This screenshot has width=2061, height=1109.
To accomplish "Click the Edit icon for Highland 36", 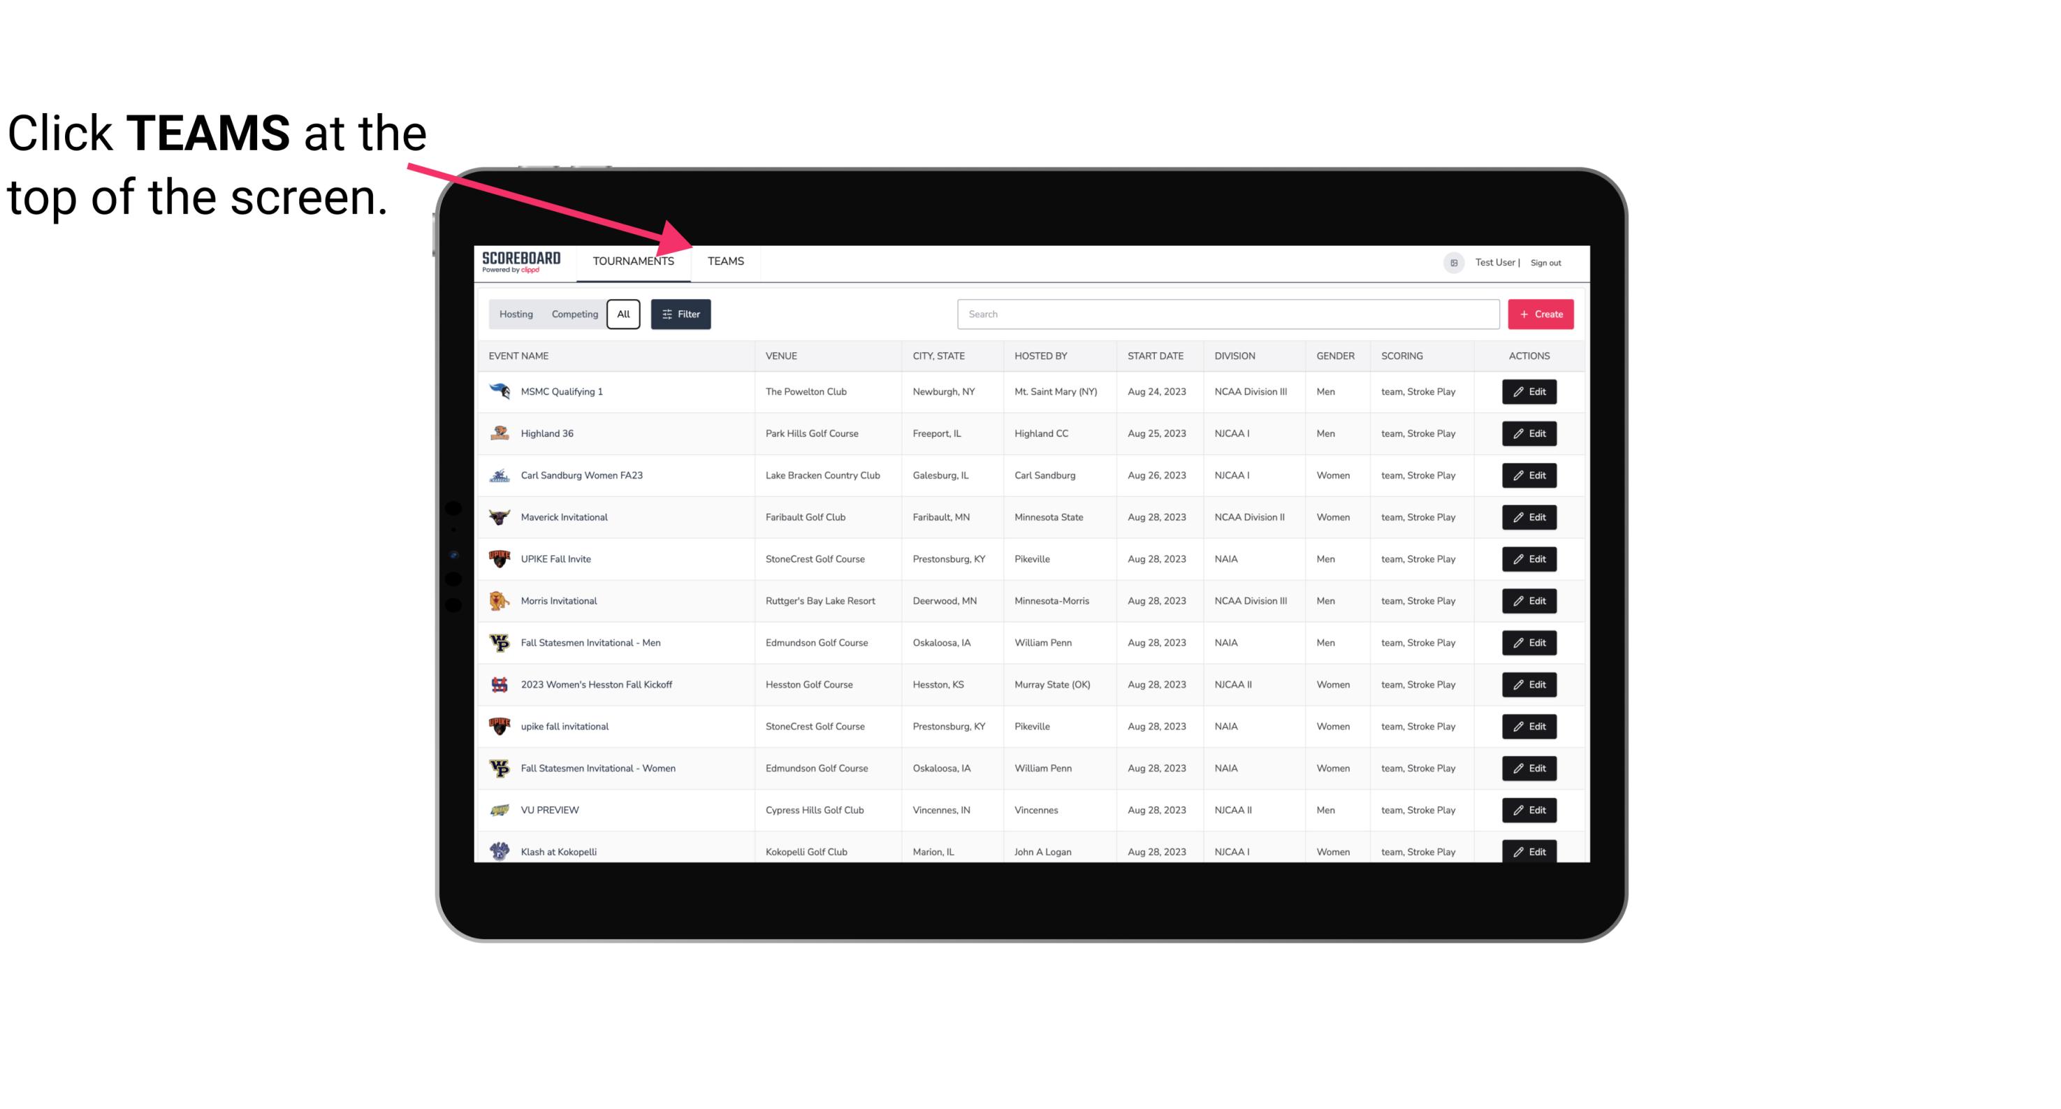I will tap(1529, 435).
